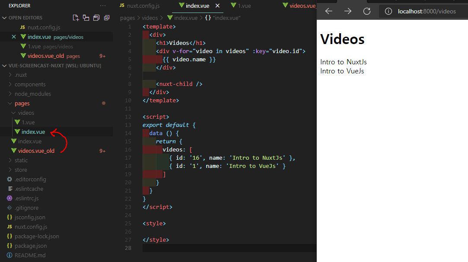The height and width of the screenshot is (262, 468).
Task: Close index.vue in Open Editors list
Action: tap(14, 37)
